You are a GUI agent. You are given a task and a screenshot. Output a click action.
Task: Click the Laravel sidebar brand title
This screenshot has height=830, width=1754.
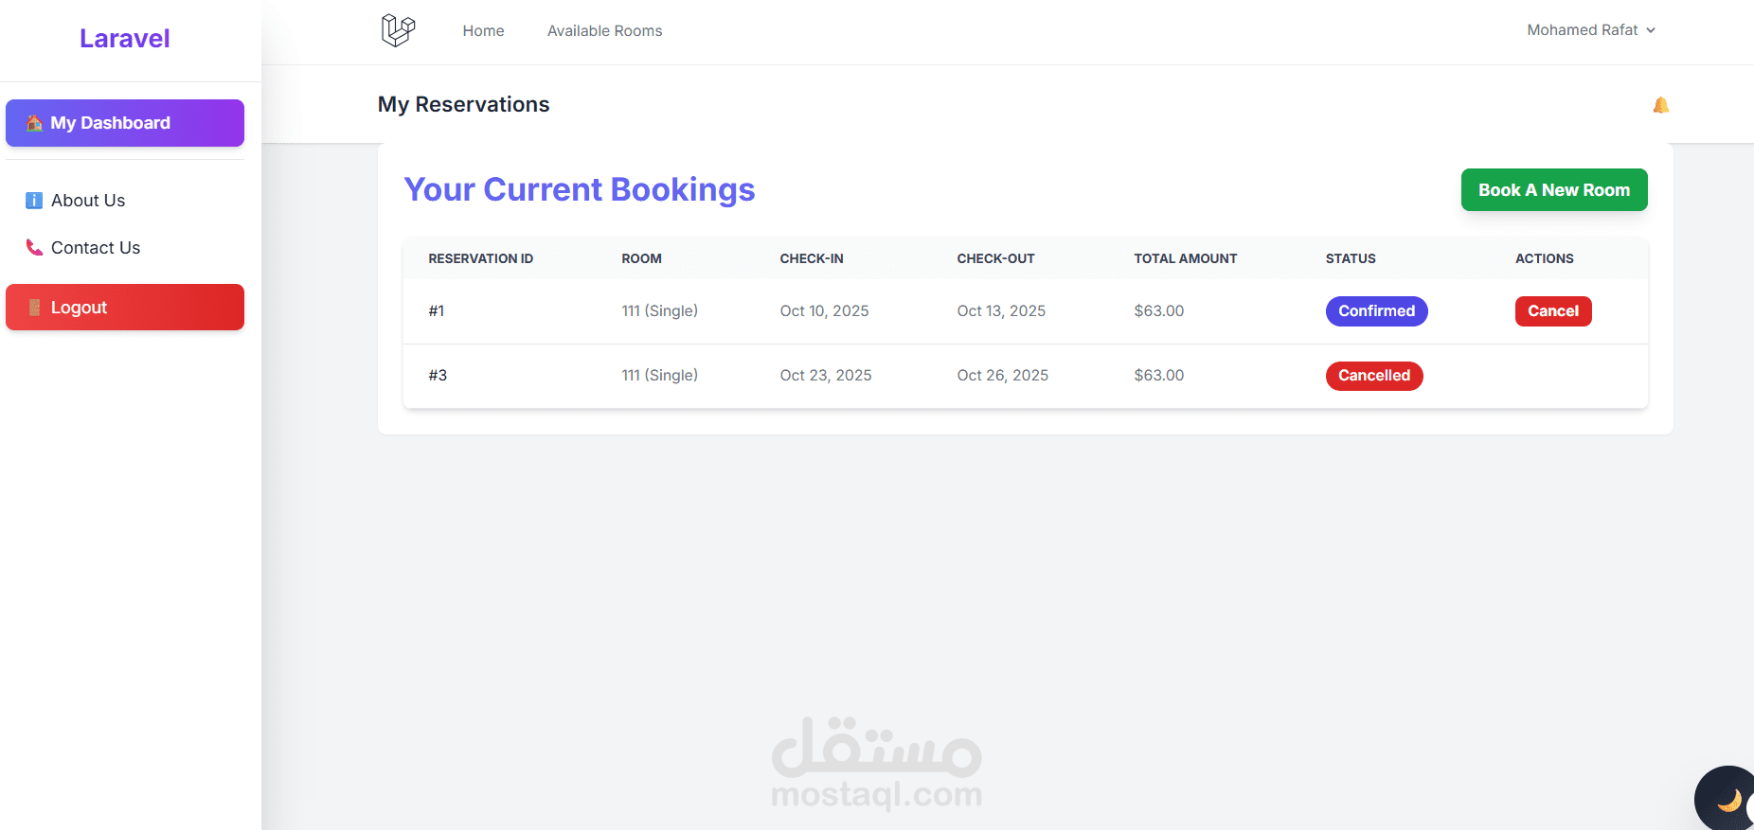[x=124, y=39]
